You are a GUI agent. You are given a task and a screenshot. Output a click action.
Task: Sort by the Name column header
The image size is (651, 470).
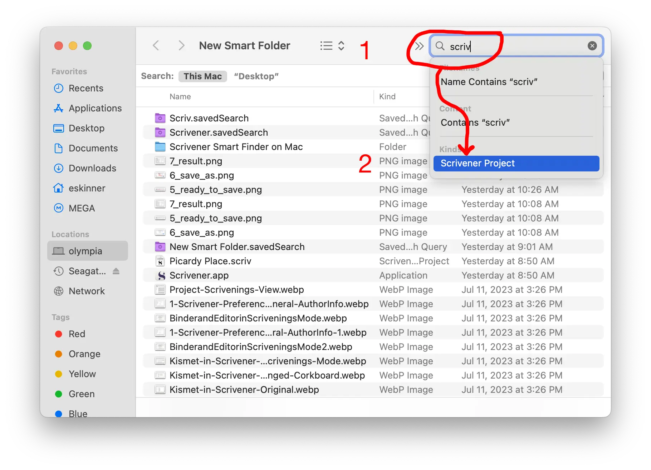(180, 96)
